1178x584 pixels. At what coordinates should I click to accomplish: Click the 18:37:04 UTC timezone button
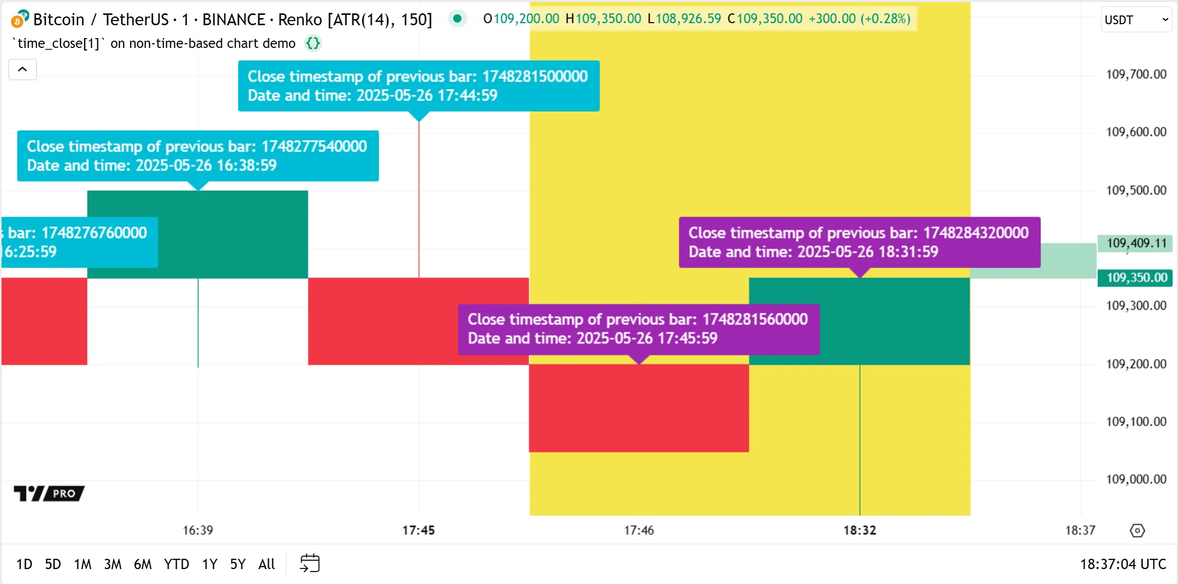pos(1123,564)
